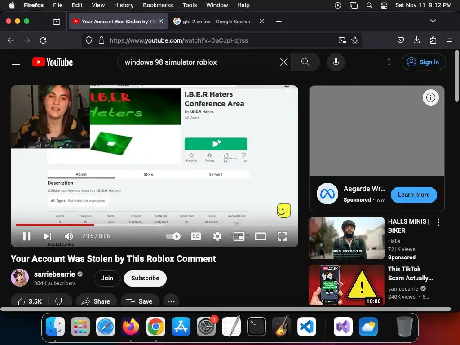Open Firefox extensions panel
460x345 pixels.
433,40
